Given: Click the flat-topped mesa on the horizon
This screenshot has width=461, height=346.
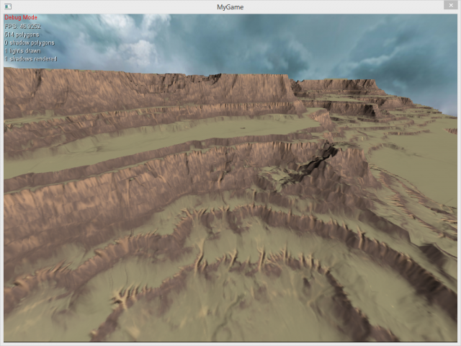Looking at the screenshot, I should pyautogui.click(x=339, y=84).
